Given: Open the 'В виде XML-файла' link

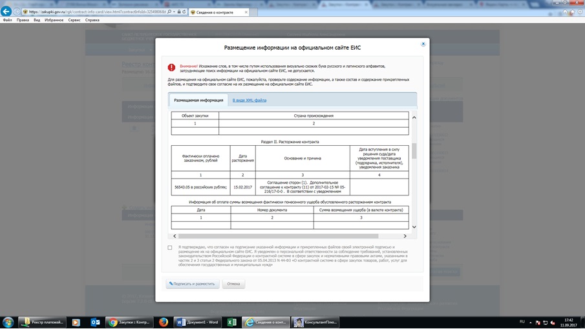Looking at the screenshot, I should [x=250, y=100].
